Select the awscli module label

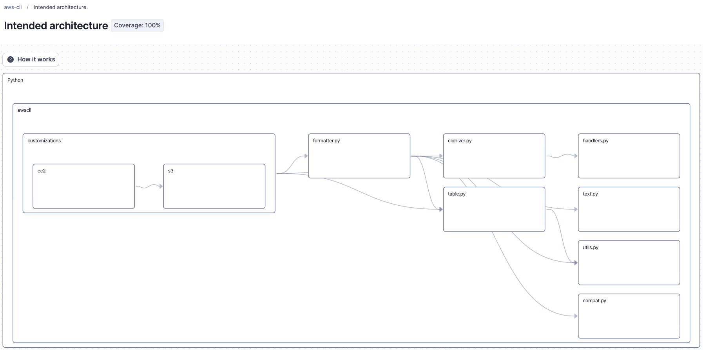click(x=24, y=110)
